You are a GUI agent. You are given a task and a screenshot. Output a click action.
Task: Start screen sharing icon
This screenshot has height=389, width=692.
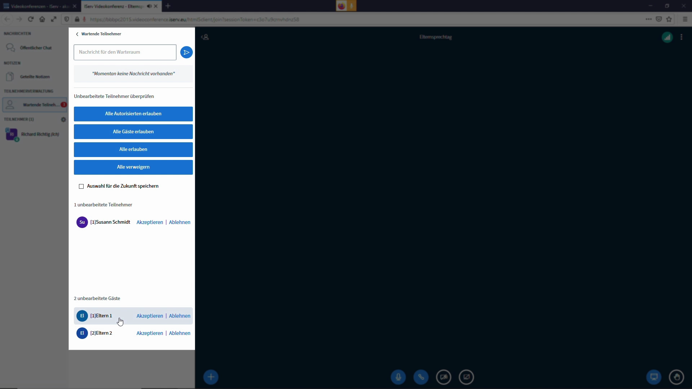tap(466, 377)
